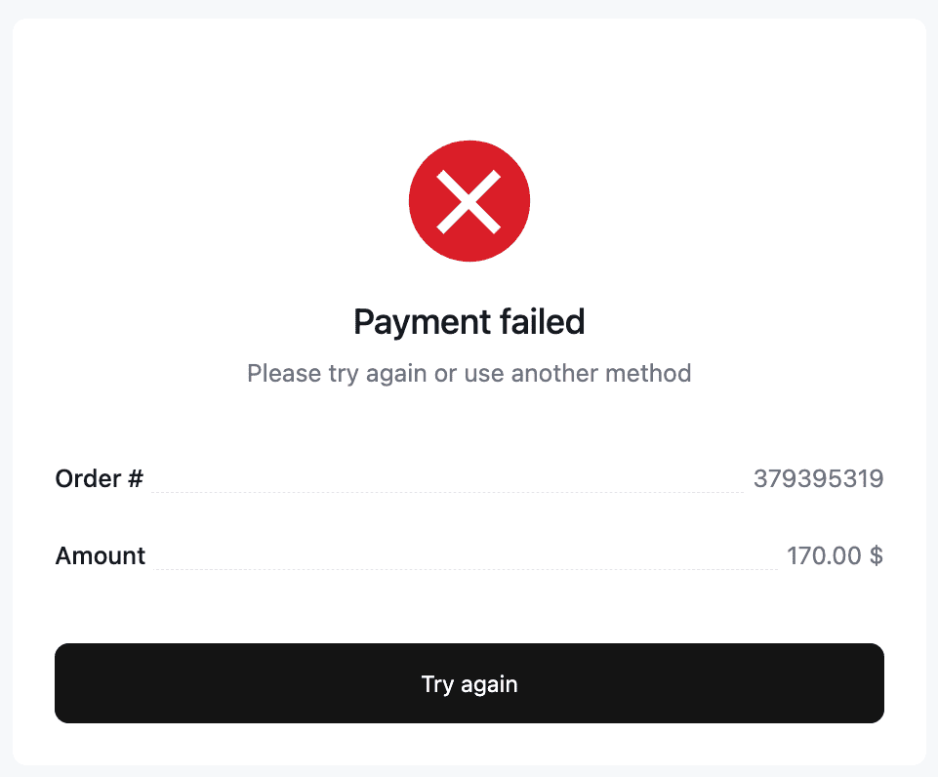This screenshot has width=938, height=777.
Task: Click the circular failure badge above the heading
Action: [469, 200]
